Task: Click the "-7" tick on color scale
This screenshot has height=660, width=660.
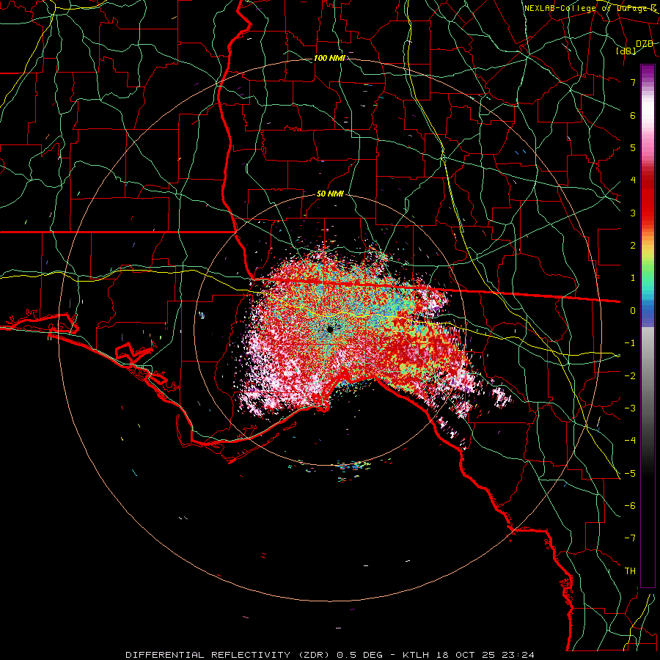Action: pos(630,538)
